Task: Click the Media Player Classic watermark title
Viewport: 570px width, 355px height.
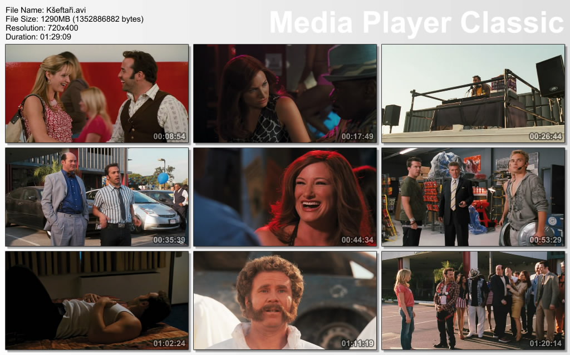Action: click(x=416, y=22)
